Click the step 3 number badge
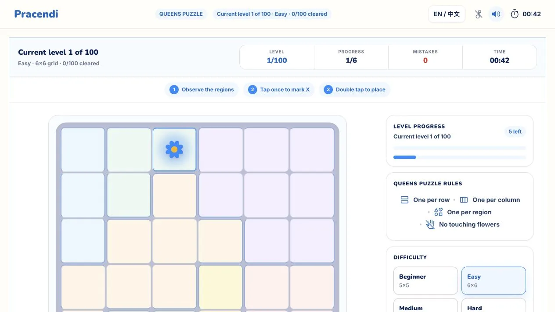The image size is (555, 312). (328, 89)
